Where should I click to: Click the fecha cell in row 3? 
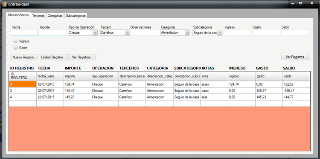[50, 91]
